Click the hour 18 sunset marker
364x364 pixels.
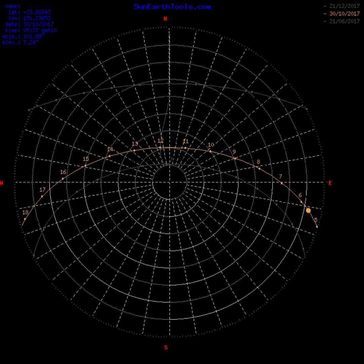tap(25, 219)
